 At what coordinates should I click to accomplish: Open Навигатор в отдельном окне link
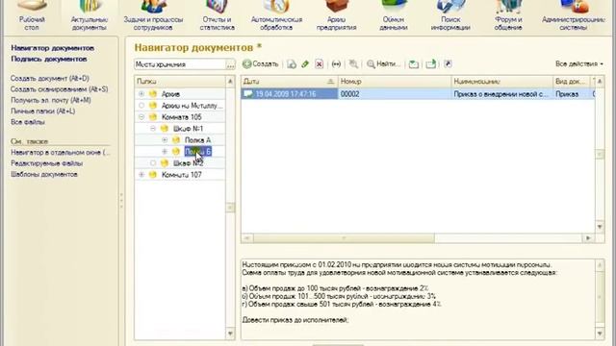pyautogui.click(x=61, y=152)
